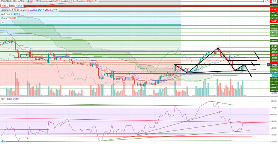Click the symbol title ЛУКОЙЛ MOEX
278x144 pixels.
click(x=12, y=2)
